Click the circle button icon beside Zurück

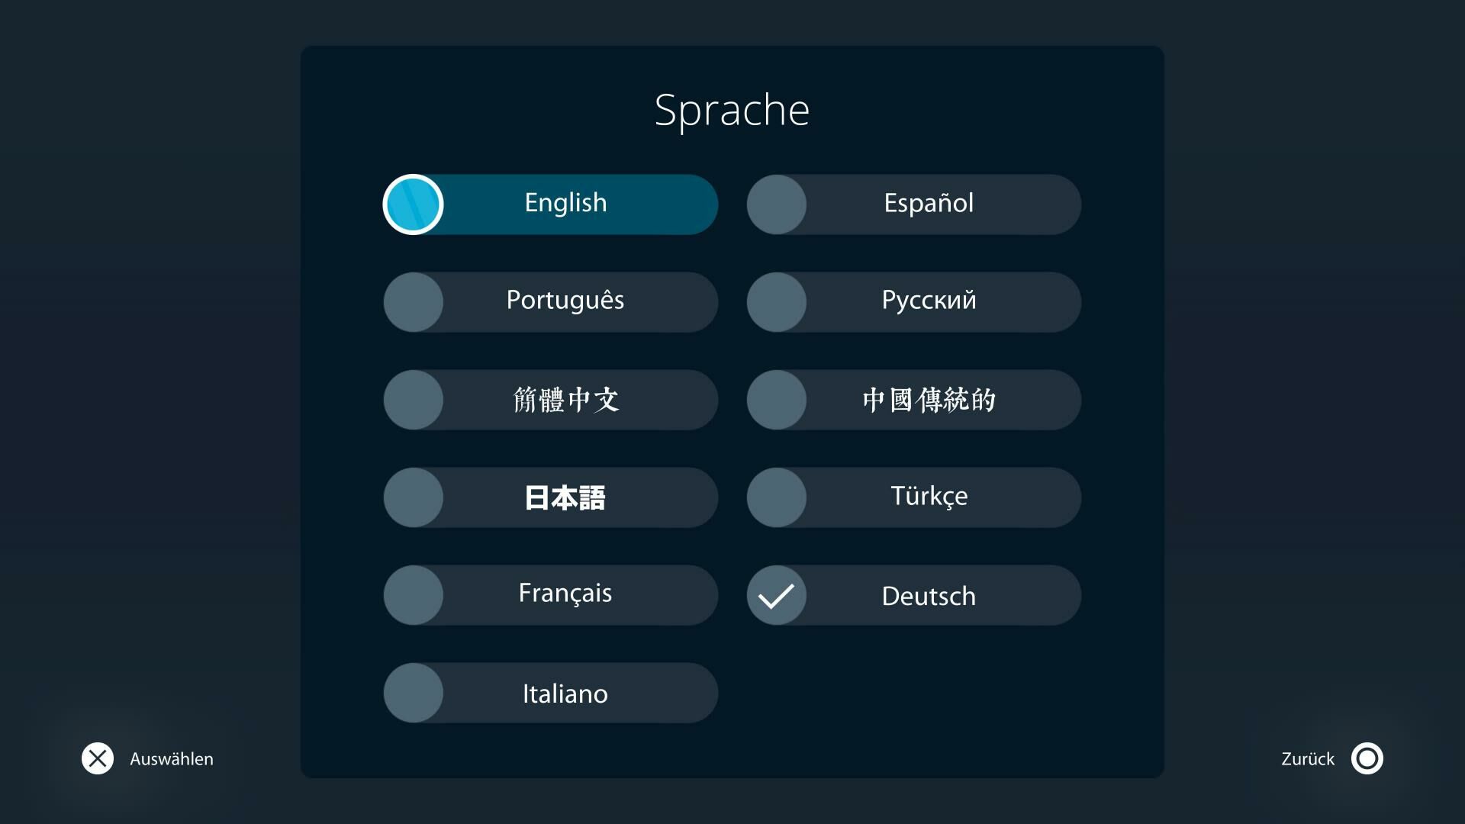[1367, 758]
